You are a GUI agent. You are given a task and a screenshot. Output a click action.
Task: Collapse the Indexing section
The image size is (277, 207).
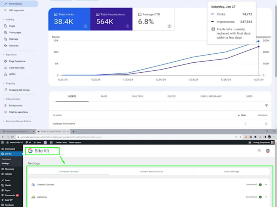[9, 20]
